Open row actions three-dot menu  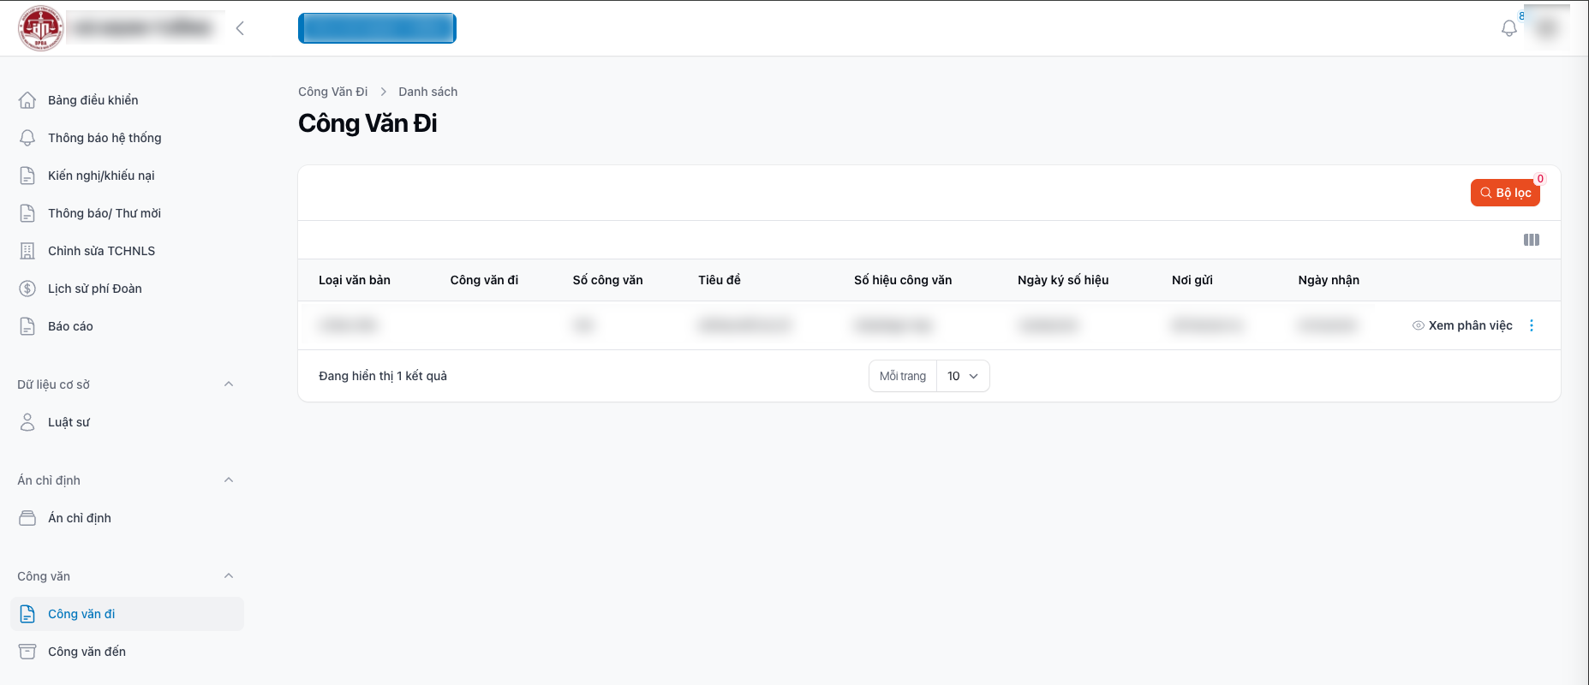tap(1531, 325)
